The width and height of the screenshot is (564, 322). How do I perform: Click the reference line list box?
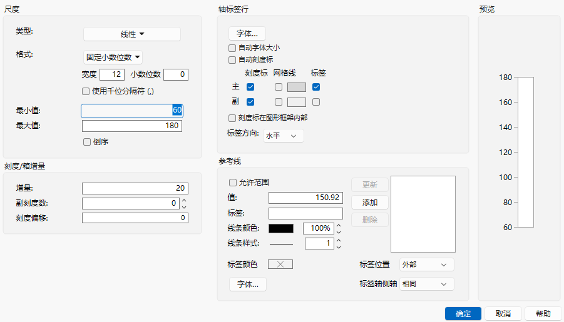pos(423,214)
